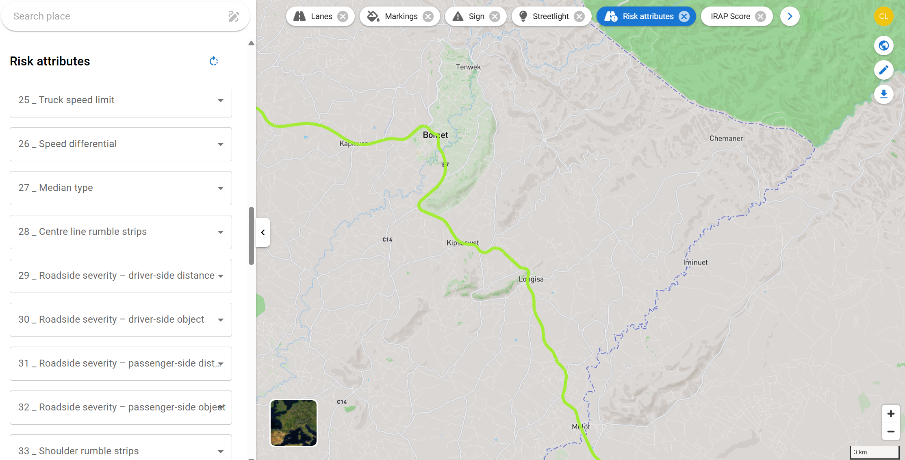Viewport: 905px width, 460px height.
Task: Remove the Lanes layer chip
Action: coord(343,16)
